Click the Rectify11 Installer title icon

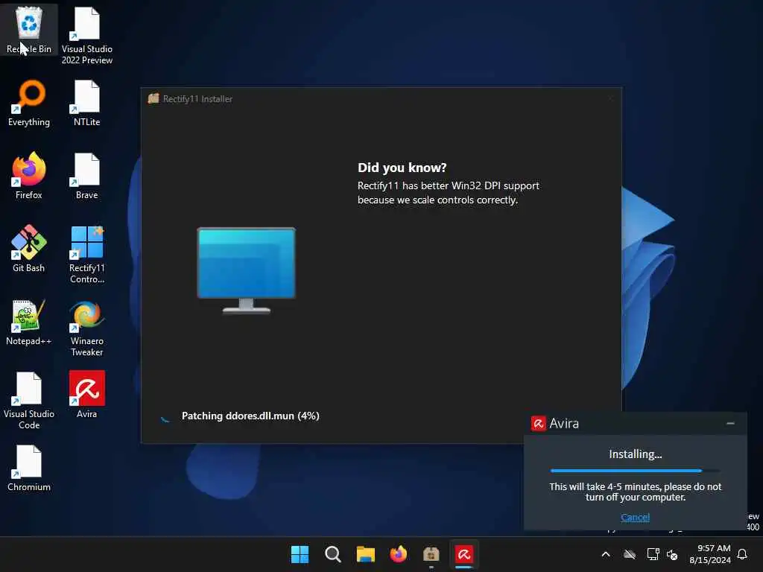[x=153, y=98]
